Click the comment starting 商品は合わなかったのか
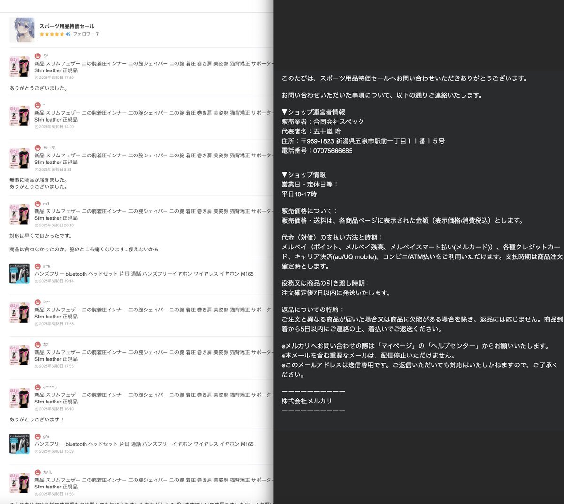This screenshot has width=564, height=504. click(84, 249)
